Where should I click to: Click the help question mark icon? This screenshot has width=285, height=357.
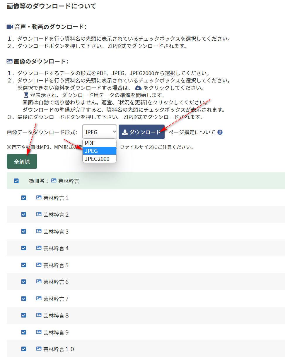point(220,132)
